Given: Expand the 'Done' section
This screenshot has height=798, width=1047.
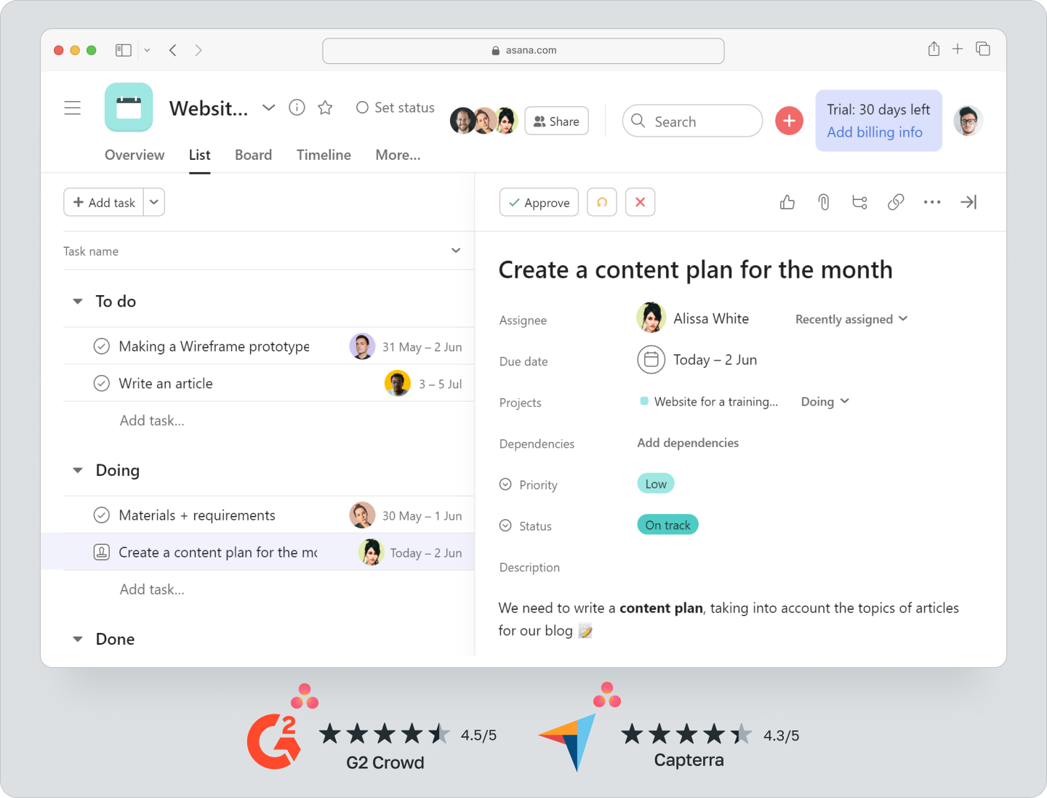Looking at the screenshot, I should [78, 639].
